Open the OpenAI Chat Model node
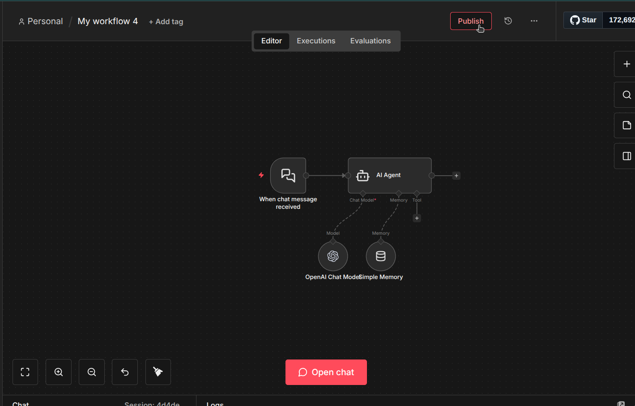635x406 pixels. (332, 256)
